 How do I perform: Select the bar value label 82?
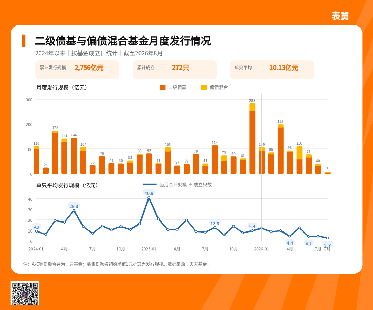[149, 151]
